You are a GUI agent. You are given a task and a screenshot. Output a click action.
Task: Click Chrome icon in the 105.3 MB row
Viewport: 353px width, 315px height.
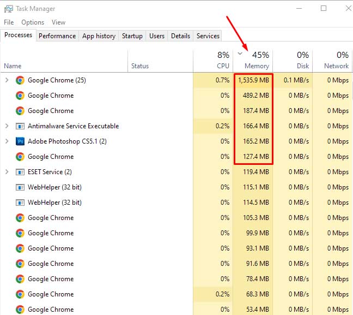[20, 218]
